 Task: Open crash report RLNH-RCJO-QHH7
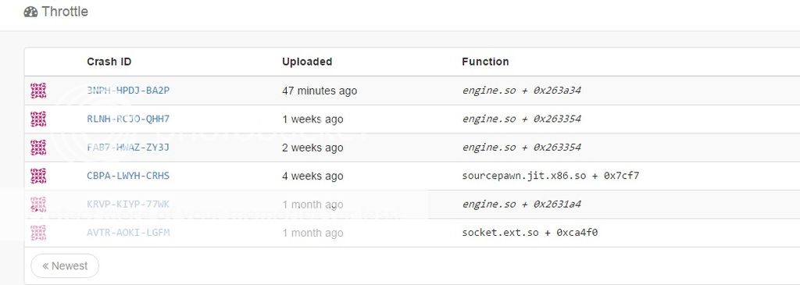[x=128, y=119]
